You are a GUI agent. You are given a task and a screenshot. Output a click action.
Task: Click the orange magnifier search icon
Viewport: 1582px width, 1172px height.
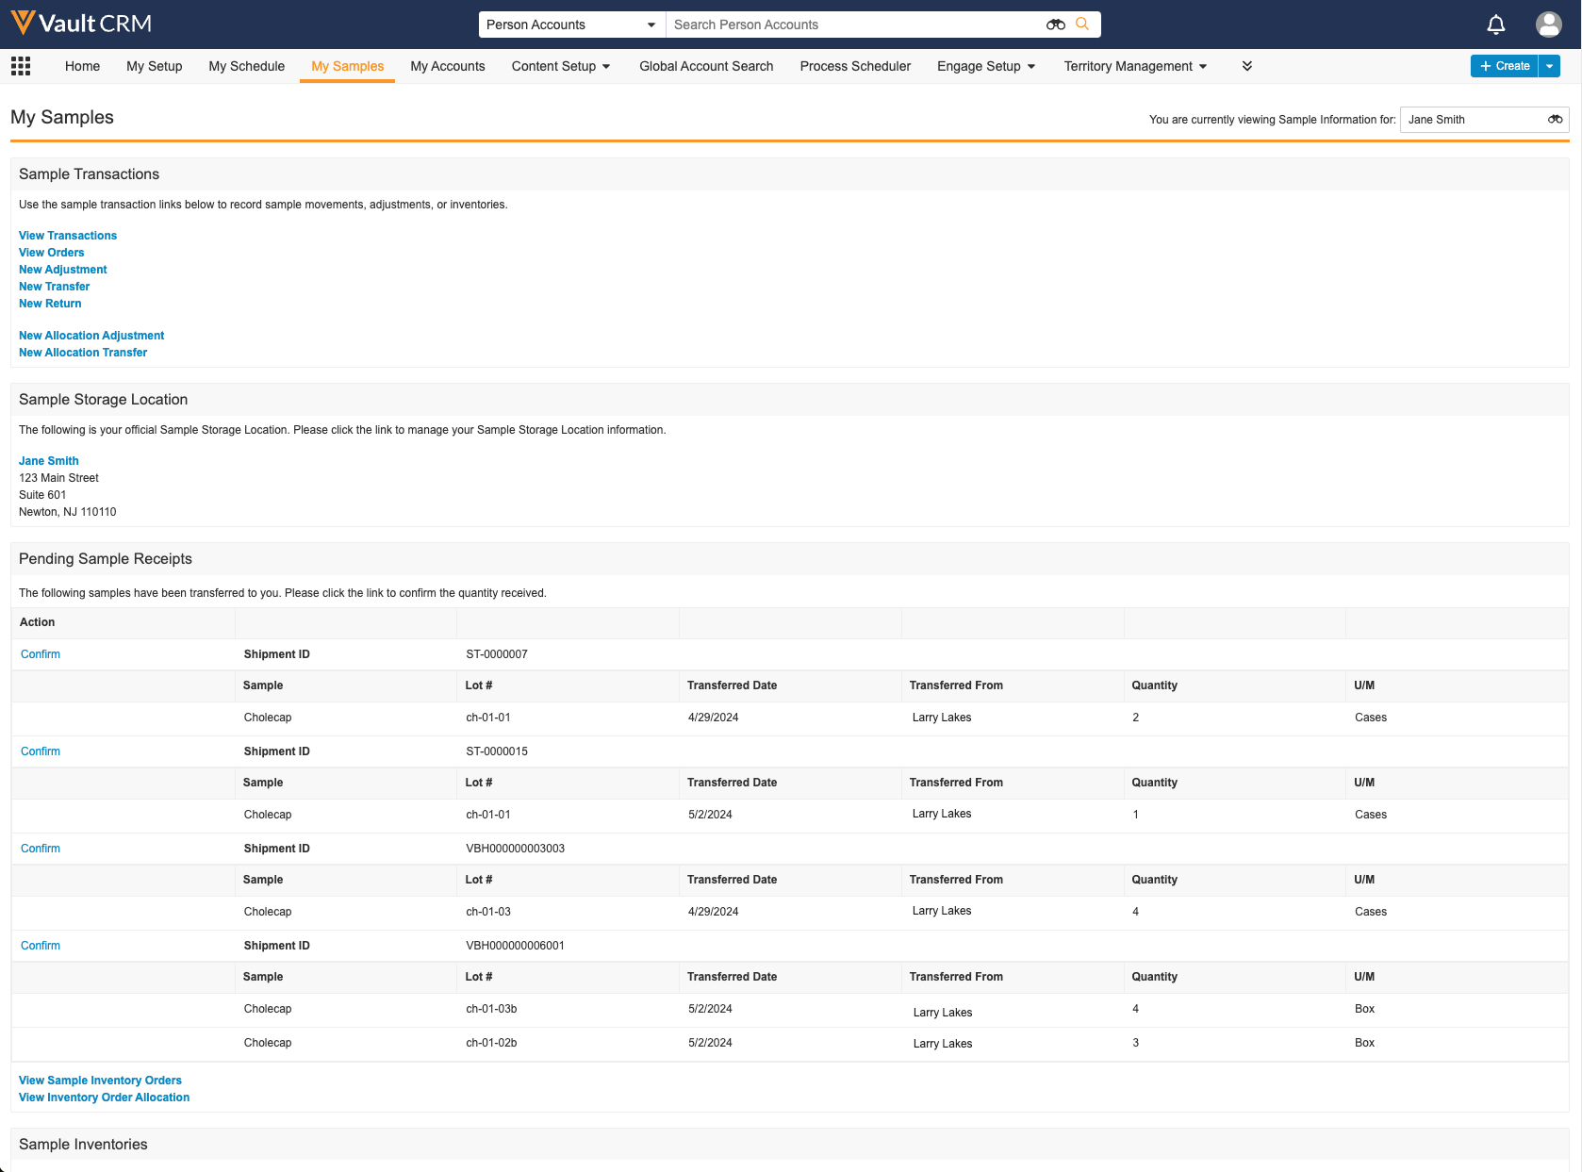1082,25
